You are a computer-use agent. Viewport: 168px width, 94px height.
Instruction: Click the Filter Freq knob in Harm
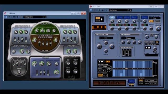point(34,64)
